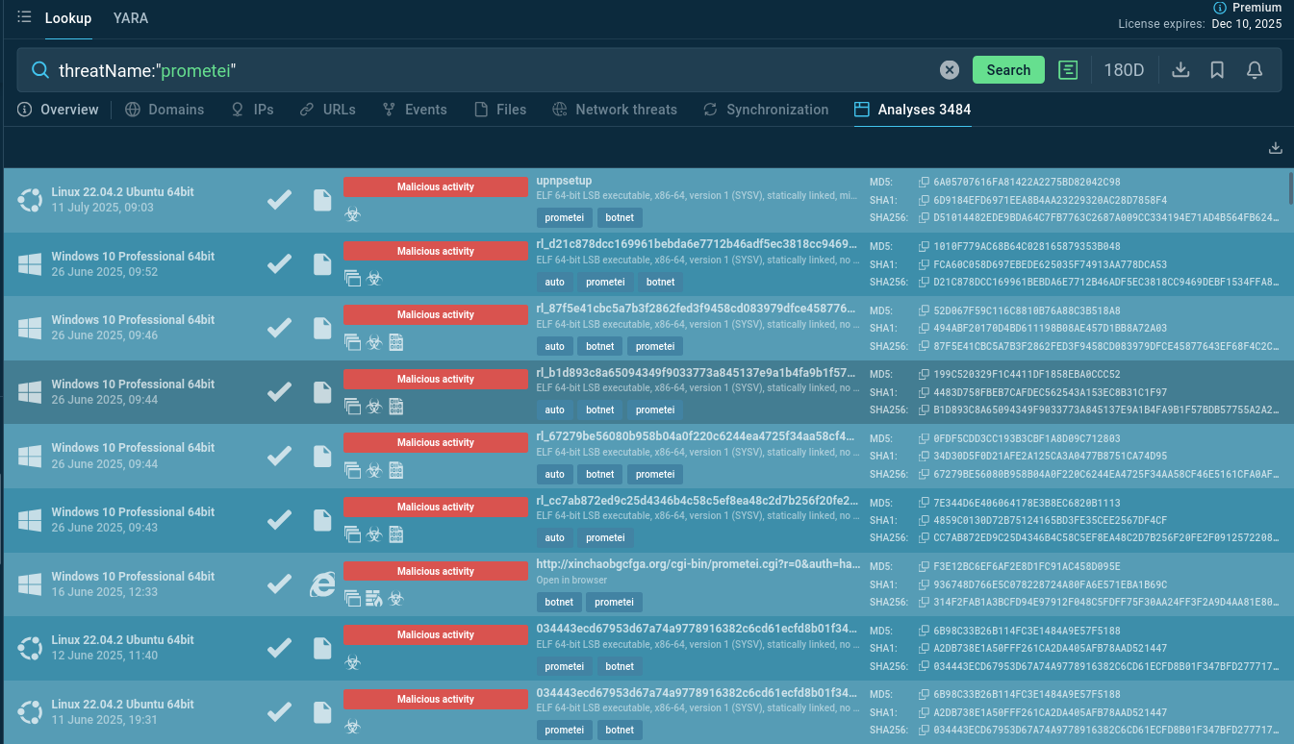Image resolution: width=1294 pixels, height=744 pixels.
Task: Open the query list icon beside Search
Action: click(x=1068, y=70)
